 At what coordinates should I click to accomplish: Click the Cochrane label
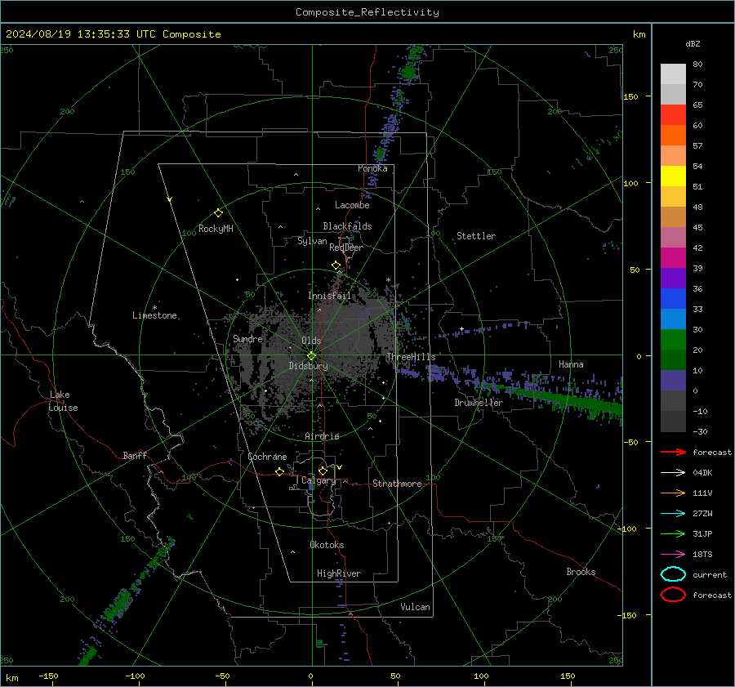click(x=267, y=457)
